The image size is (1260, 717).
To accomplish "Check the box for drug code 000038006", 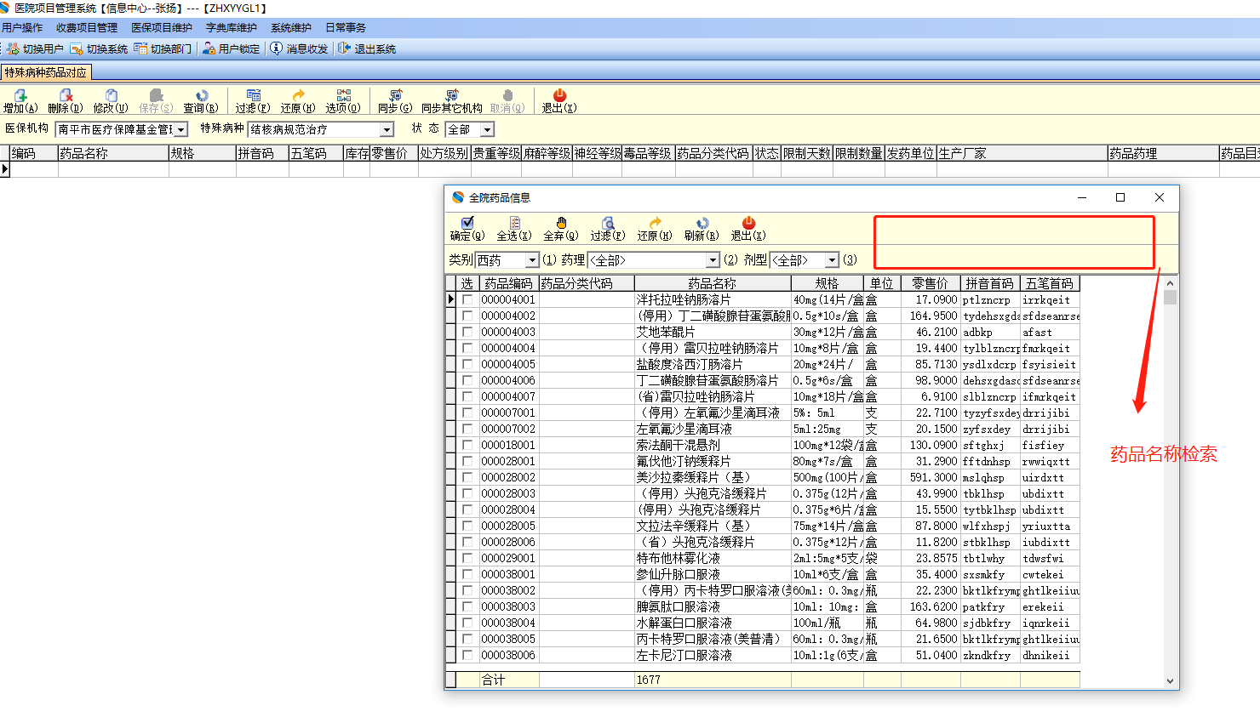I will coord(467,655).
